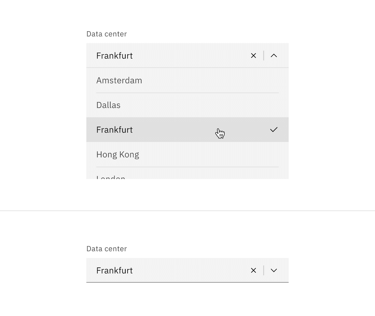Image resolution: width=375 pixels, height=316 pixels.
Task: Click the downward chevron icon
Action: (x=273, y=270)
